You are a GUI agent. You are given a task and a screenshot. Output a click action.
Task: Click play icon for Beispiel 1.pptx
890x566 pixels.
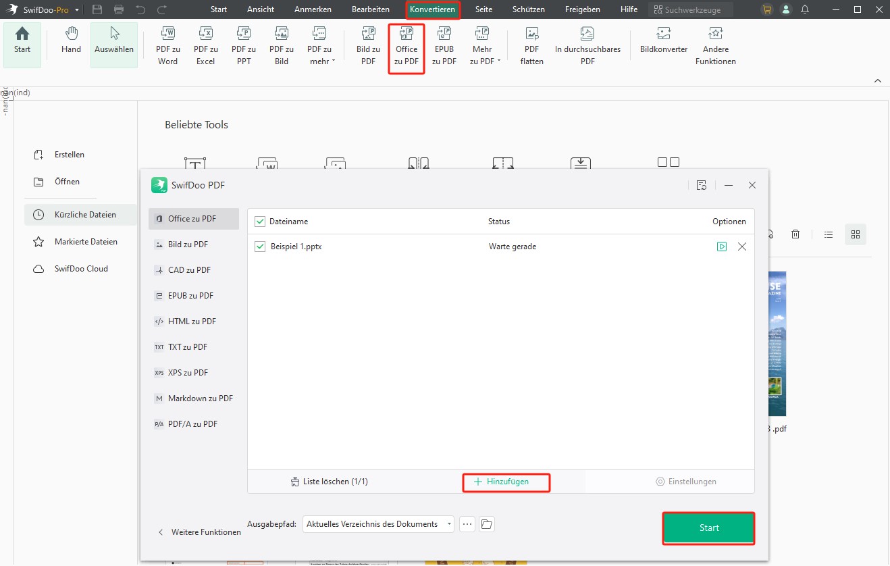click(722, 247)
